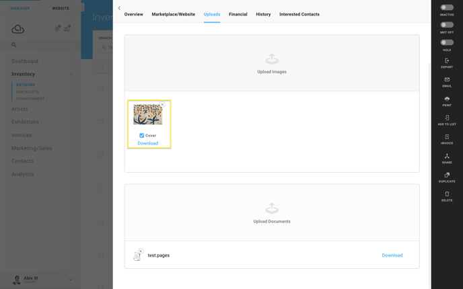Download the test.pages document
The width and height of the screenshot is (463, 289).
[x=392, y=255]
